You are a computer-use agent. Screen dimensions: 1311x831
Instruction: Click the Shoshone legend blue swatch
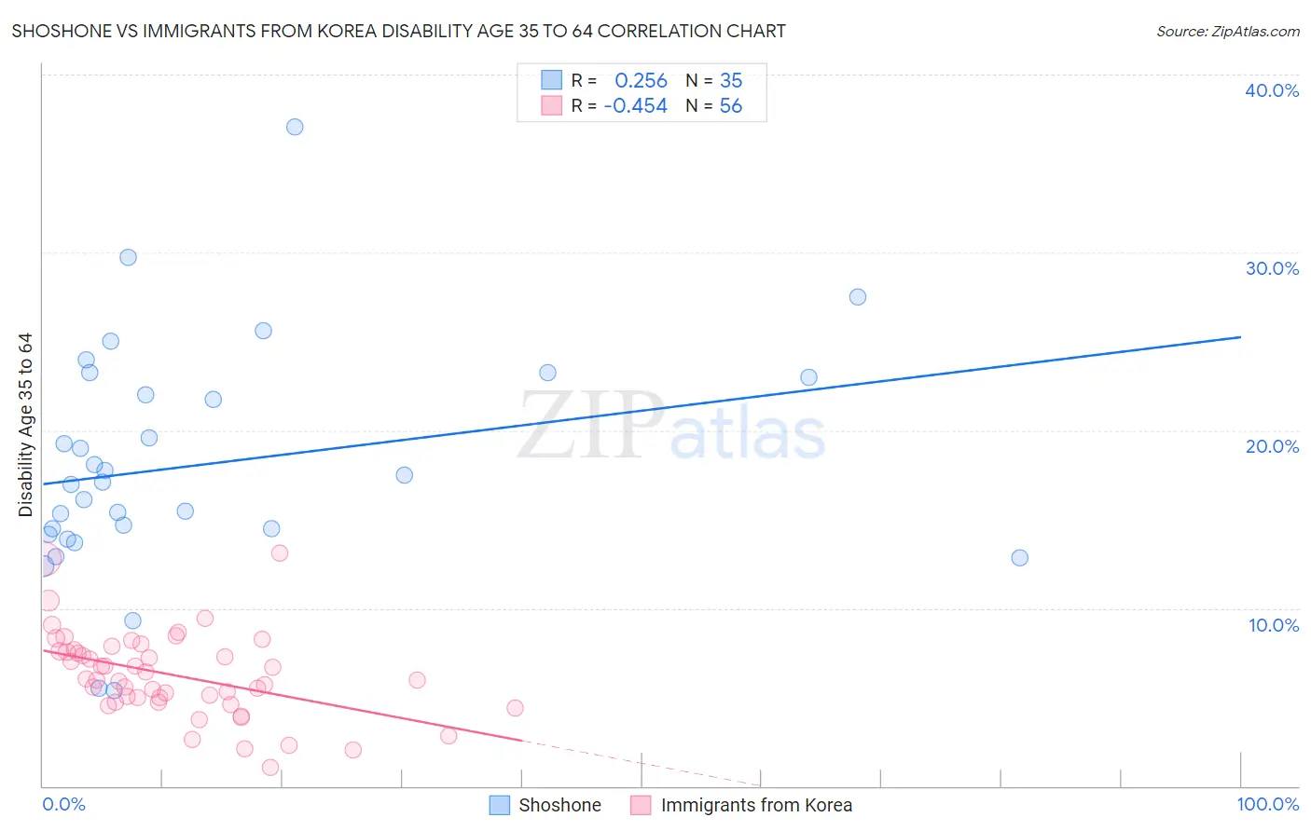[500, 805]
